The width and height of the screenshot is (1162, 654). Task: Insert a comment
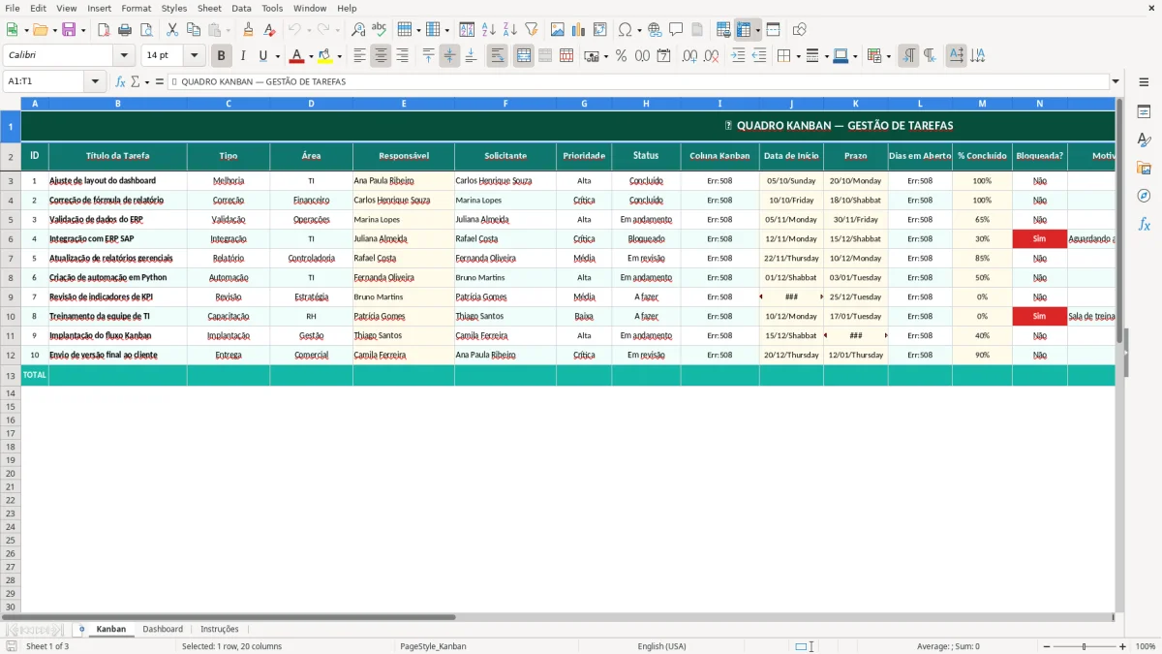point(676,30)
